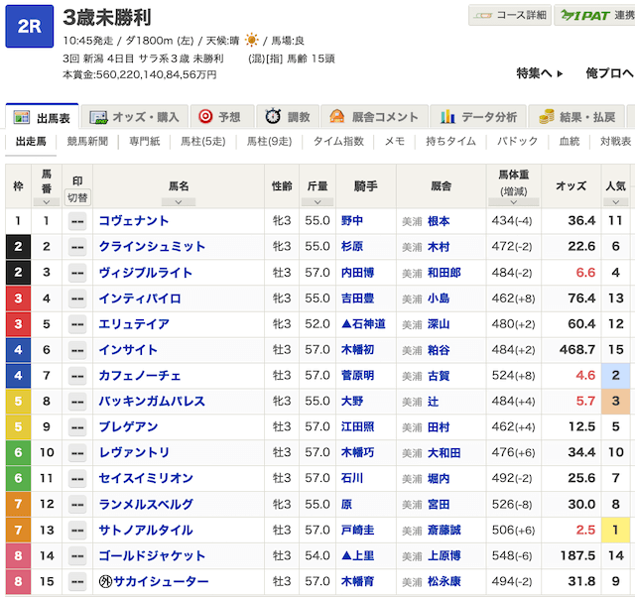635x597 pixels.
Task: Click the 厩舎コメント tab icon
Action: 336,117
